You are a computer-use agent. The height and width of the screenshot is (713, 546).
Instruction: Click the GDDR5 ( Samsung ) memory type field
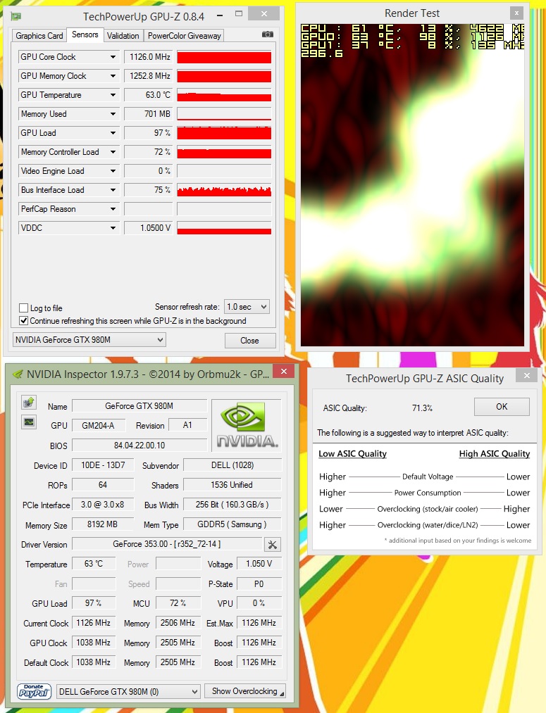(x=232, y=524)
